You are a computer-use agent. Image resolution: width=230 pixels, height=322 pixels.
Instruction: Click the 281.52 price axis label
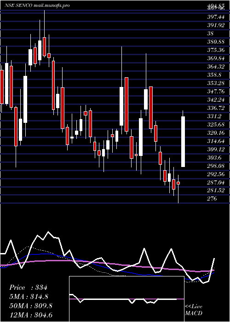tap(216, 190)
